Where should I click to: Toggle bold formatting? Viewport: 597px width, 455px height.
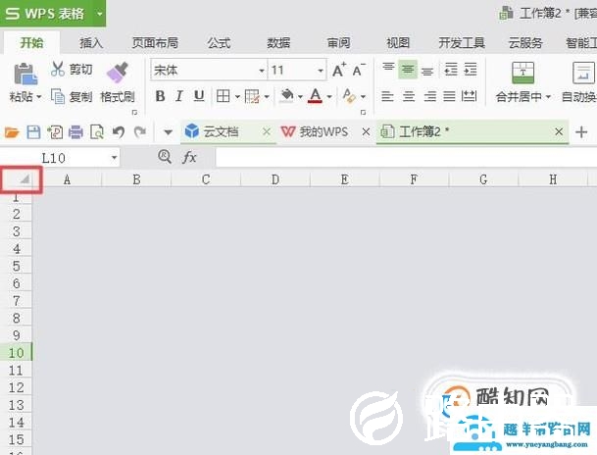pos(160,96)
